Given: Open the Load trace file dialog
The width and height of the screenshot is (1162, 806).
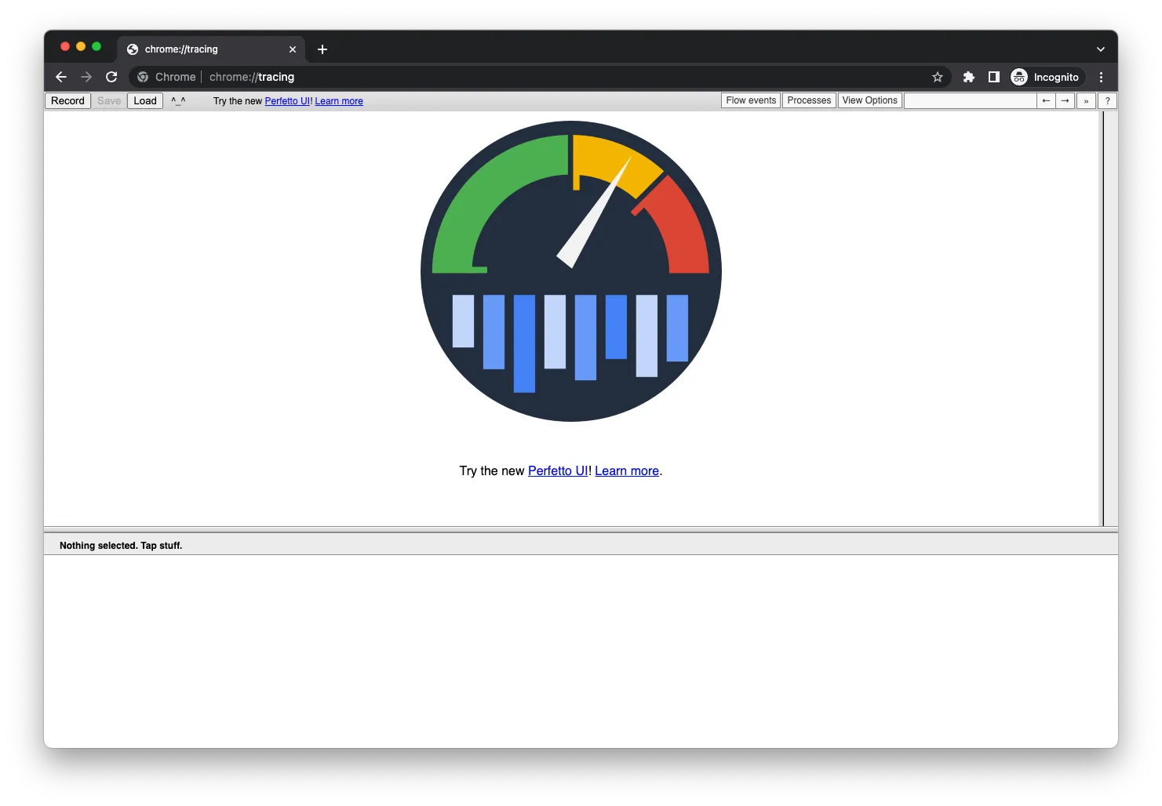Looking at the screenshot, I should pyautogui.click(x=144, y=100).
